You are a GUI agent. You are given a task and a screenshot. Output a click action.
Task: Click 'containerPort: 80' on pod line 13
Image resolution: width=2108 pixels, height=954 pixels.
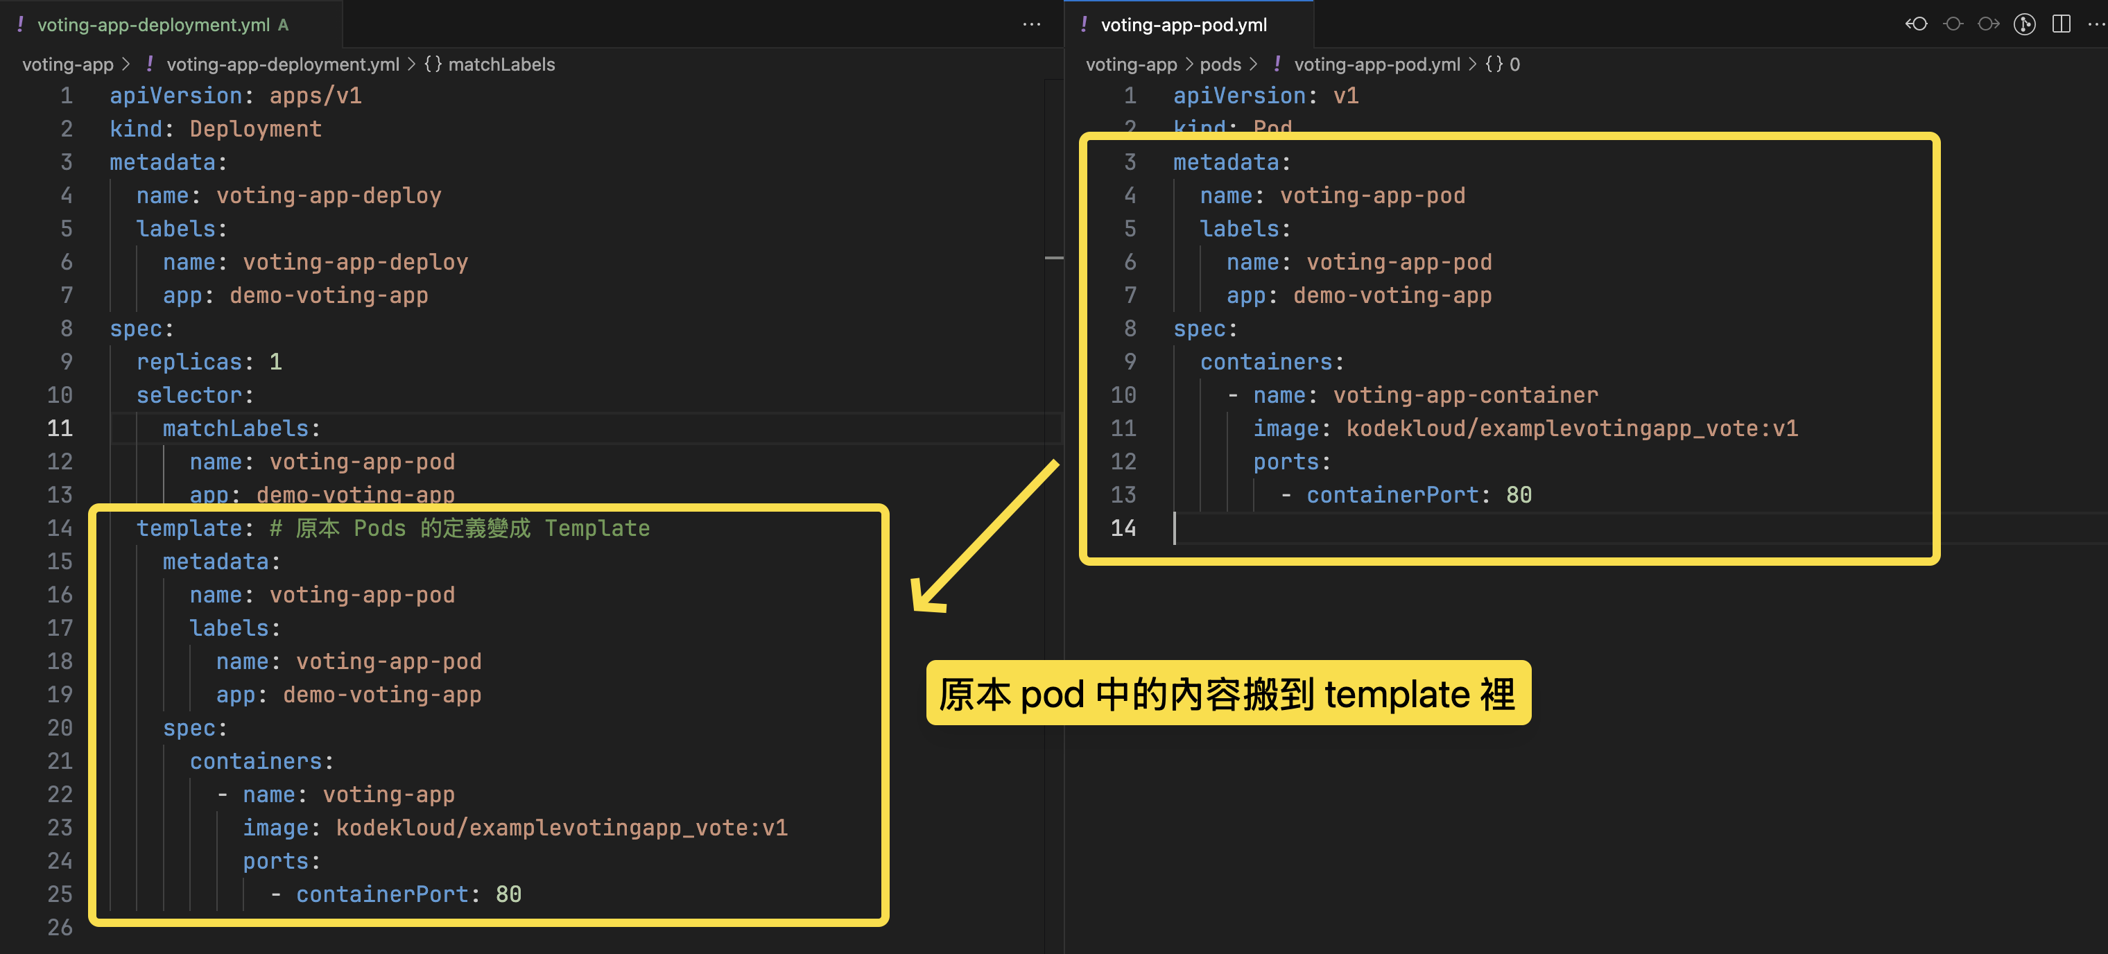coord(1420,495)
